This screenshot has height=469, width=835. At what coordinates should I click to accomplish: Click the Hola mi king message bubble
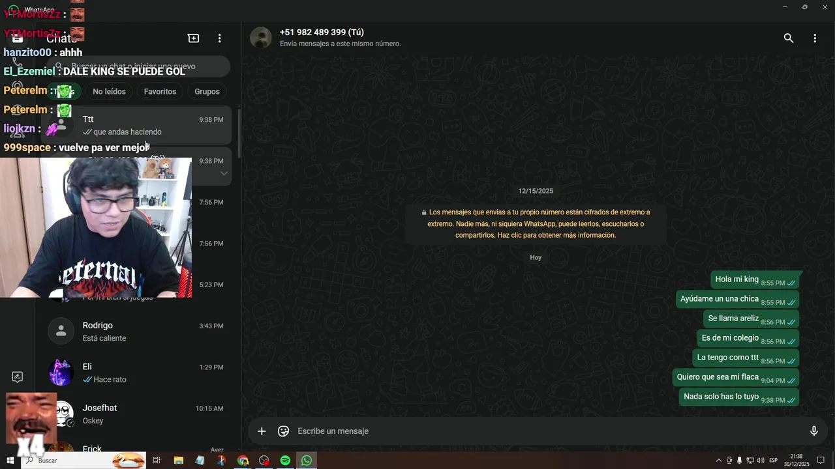(755, 280)
